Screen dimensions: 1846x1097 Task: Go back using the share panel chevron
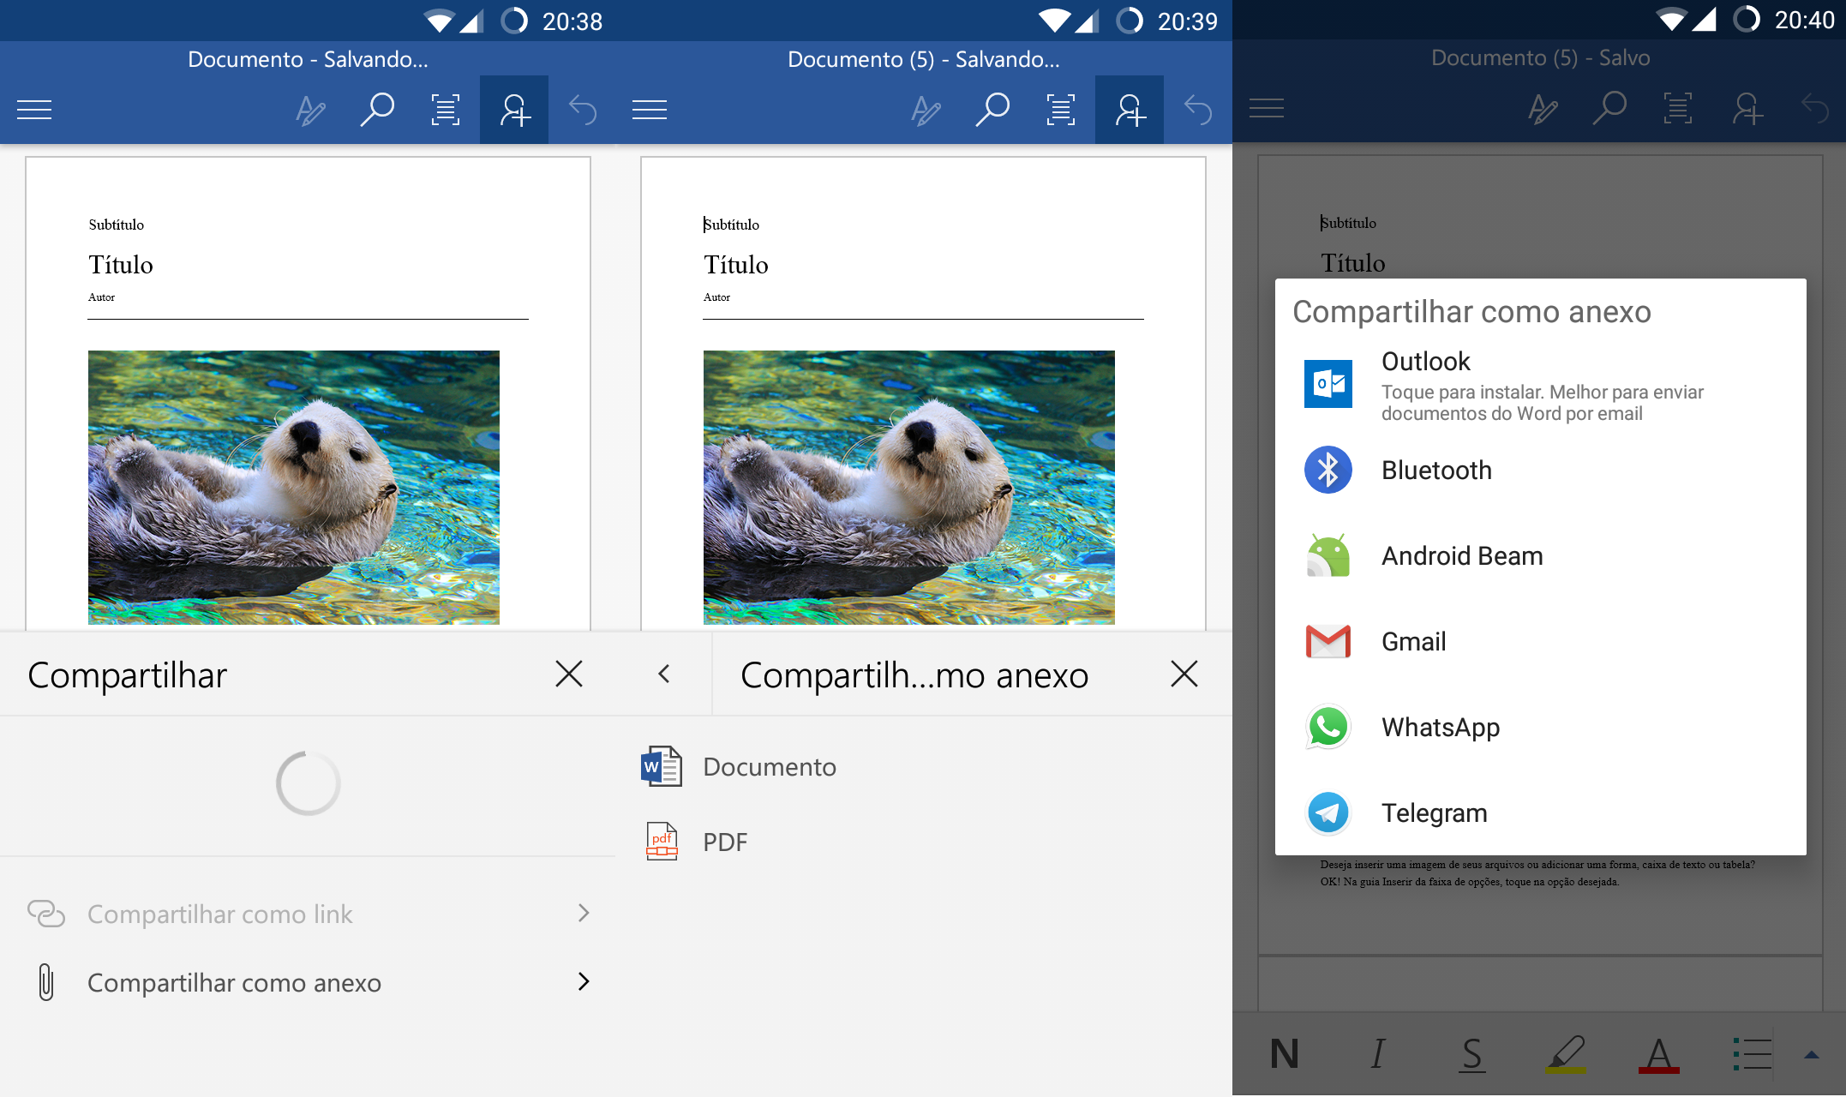click(x=664, y=674)
